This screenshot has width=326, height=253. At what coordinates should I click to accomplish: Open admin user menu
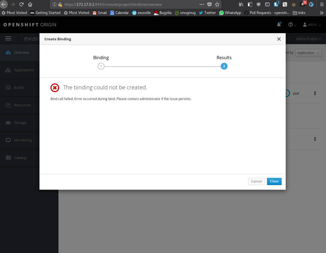point(312,24)
